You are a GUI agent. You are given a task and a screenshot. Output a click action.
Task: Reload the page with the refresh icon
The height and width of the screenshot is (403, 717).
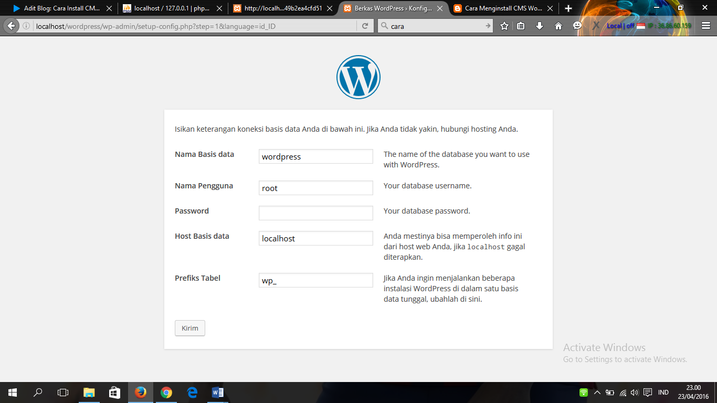click(365, 26)
